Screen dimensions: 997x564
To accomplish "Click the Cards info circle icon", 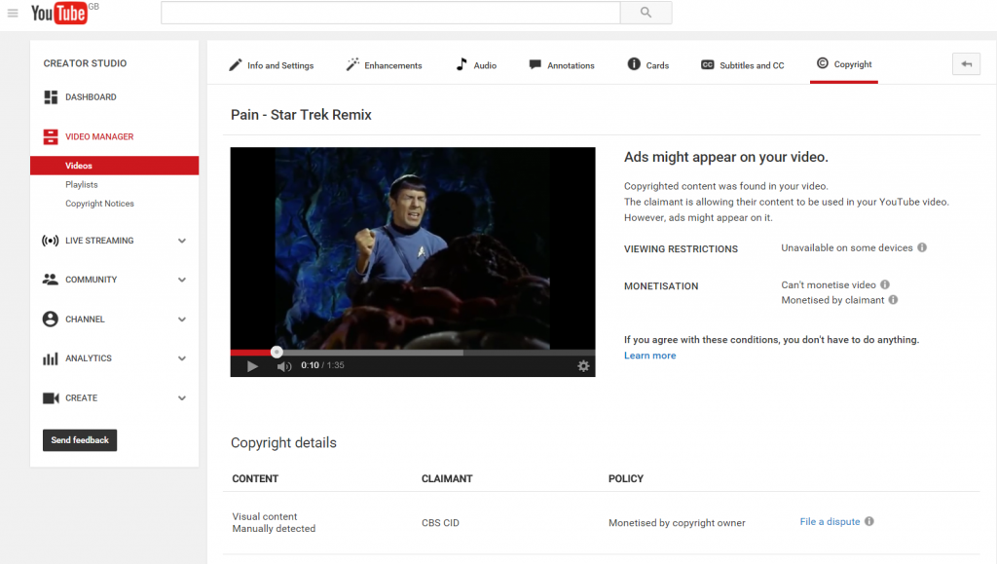I will pos(634,63).
